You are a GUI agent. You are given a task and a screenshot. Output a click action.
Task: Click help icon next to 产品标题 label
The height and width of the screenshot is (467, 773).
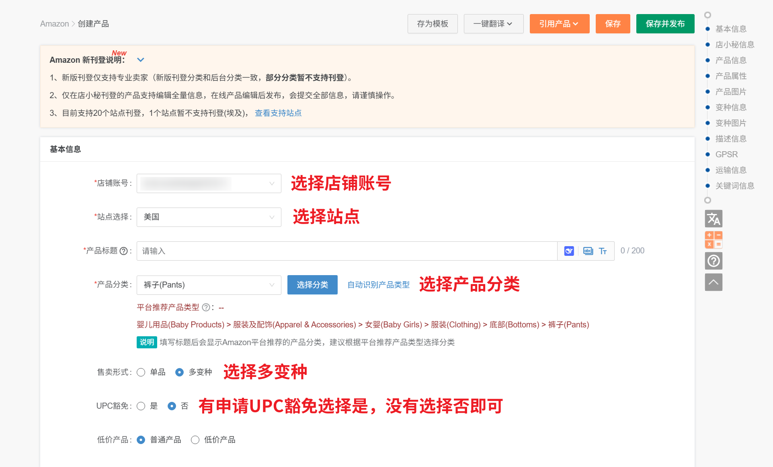tap(124, 251)
